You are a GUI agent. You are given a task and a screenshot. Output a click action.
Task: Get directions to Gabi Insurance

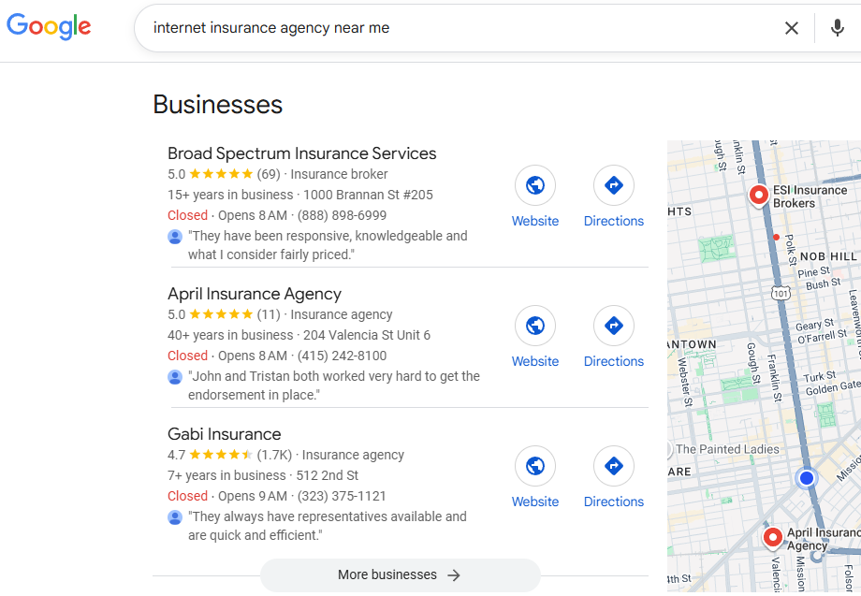tap(614, 467)
